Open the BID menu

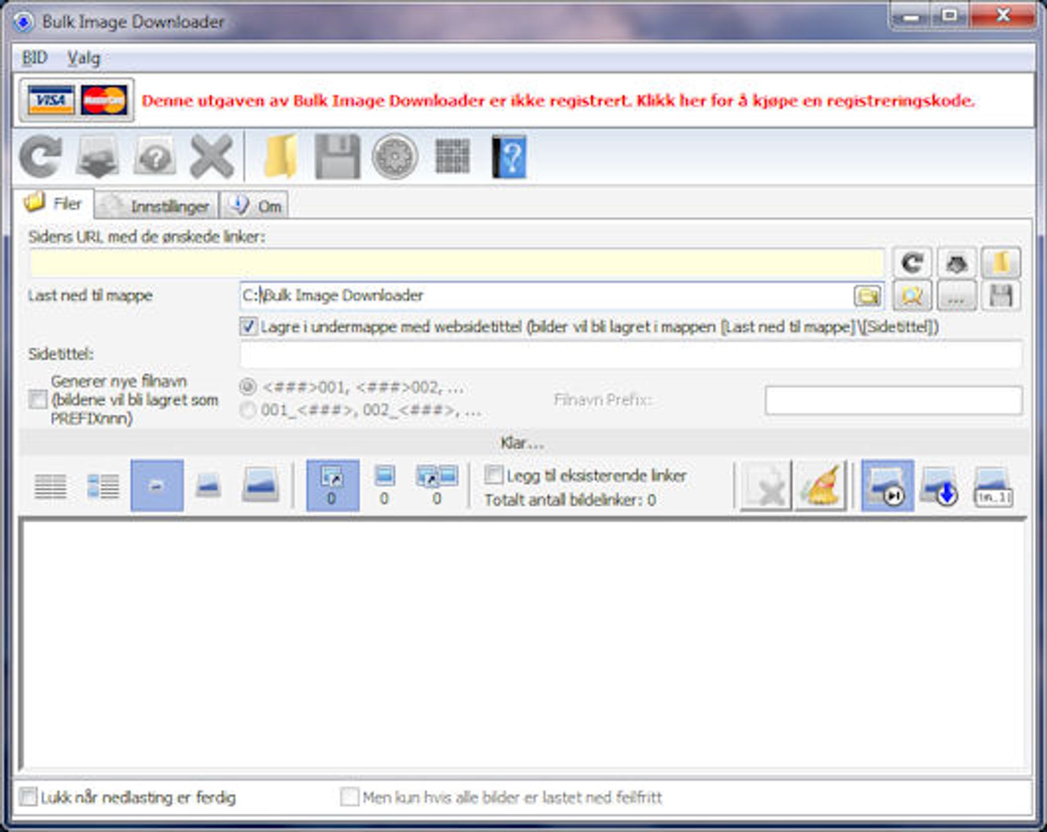35,58
